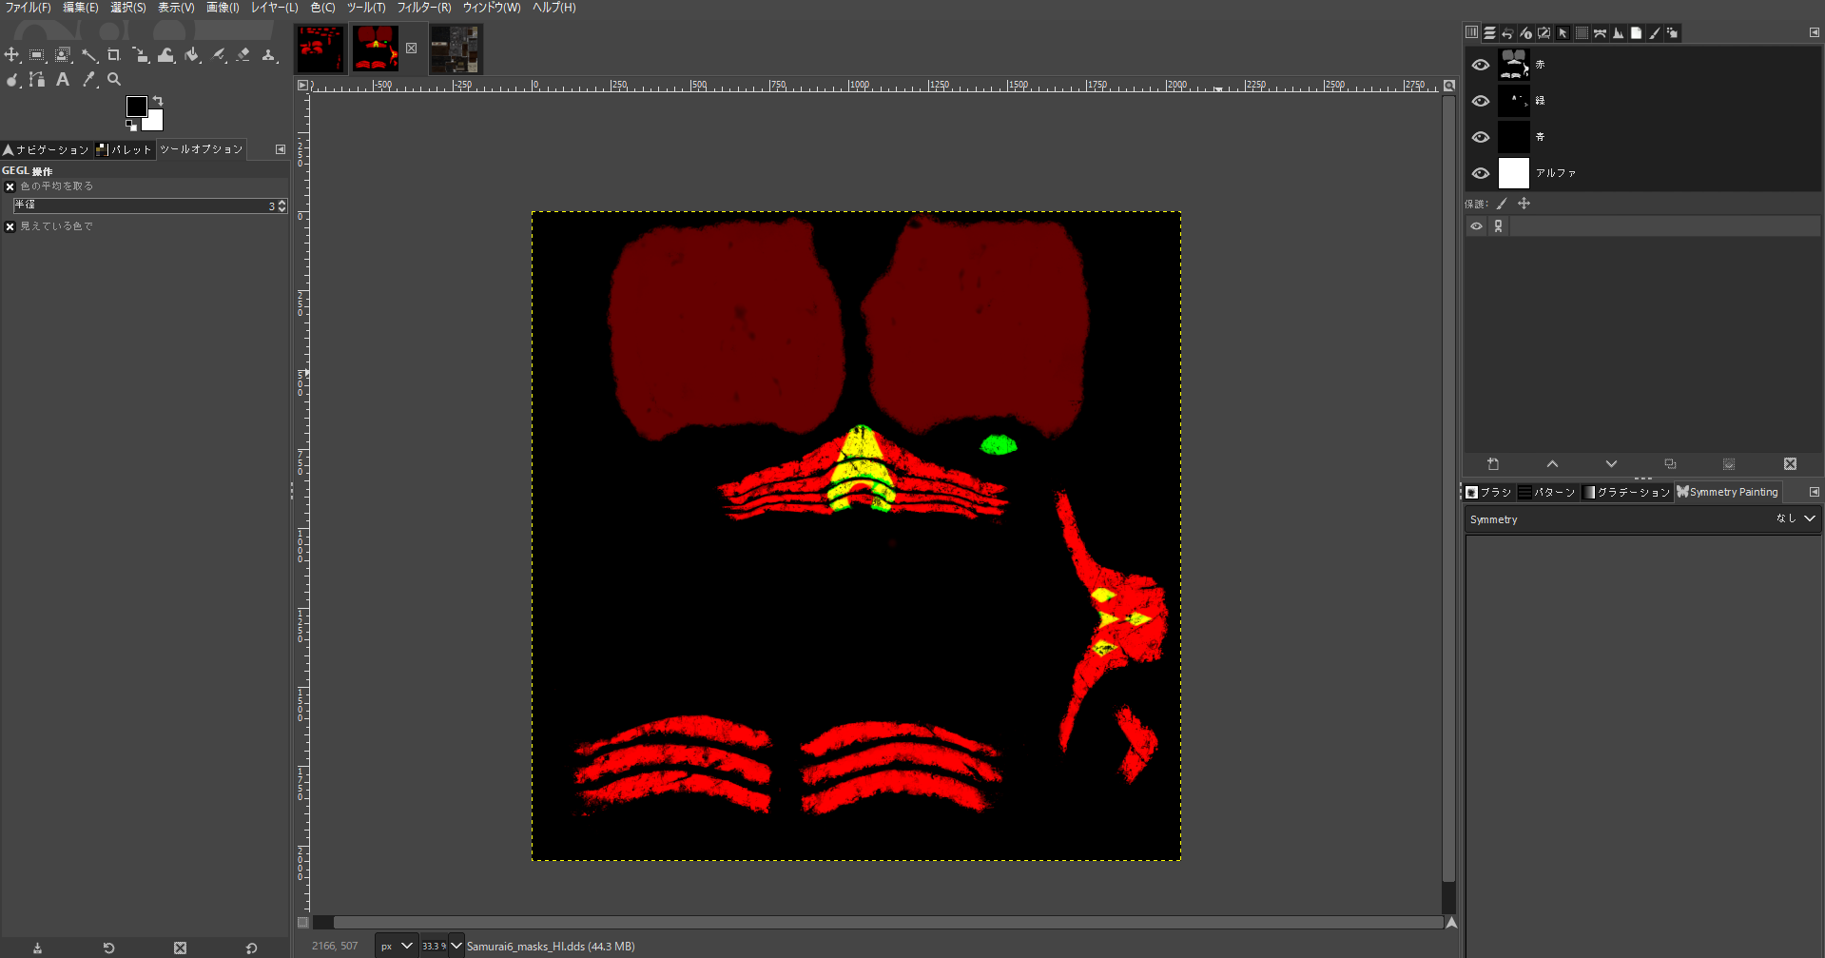
Task: Hide the 緑 (green) channel
Action: pyautogui.click(x=1481, y=101)
